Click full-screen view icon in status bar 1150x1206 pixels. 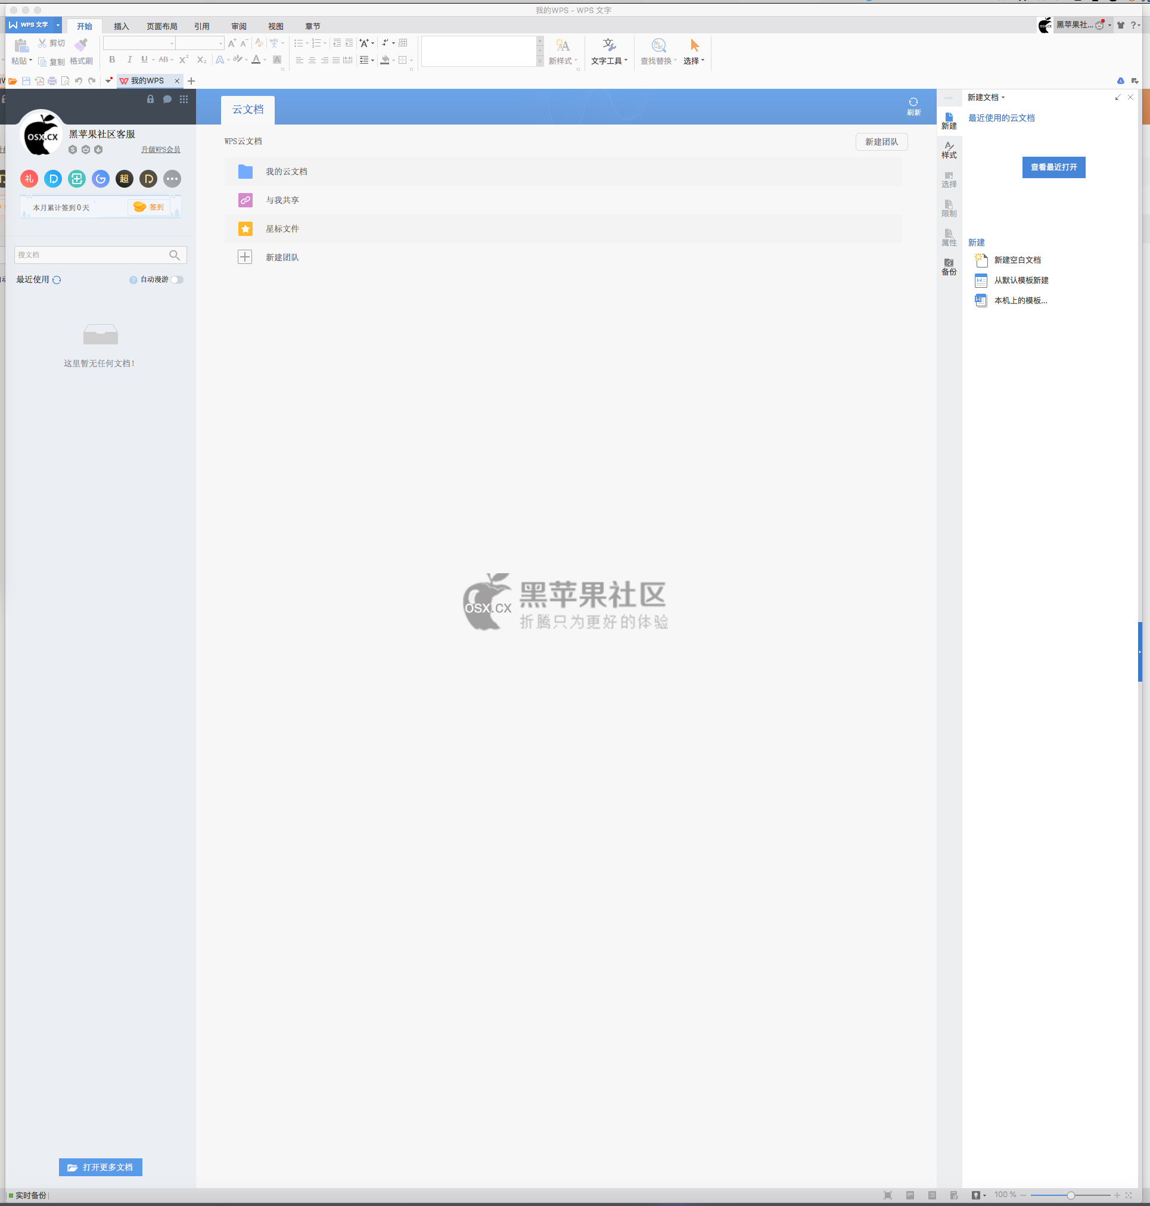pyautogui.click(x=888, y=1196)
